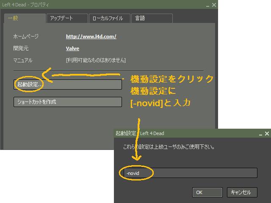
Task: Click the マニュアル label text
Action: pyautogui.click(x=22, y=60)
